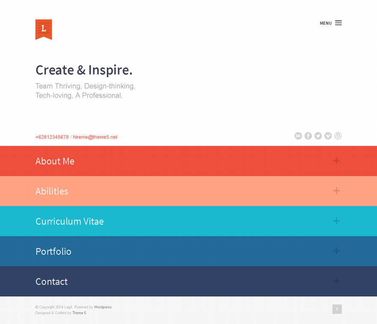Screen dimensions: 377x324
Task: Open the Vimeo social icon
Action: click(328, 136)
